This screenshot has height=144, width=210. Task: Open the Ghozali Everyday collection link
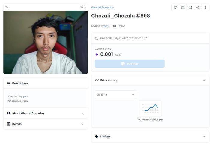point(102,7)
